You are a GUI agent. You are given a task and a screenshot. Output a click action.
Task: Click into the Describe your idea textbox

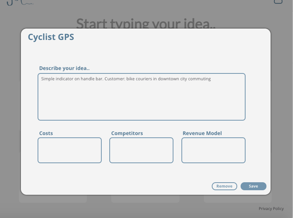pos(142,97)
